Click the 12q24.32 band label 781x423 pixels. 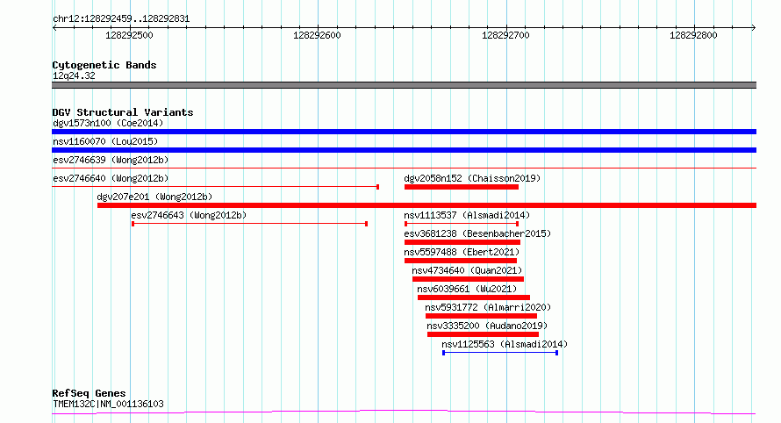pos(74,75)
